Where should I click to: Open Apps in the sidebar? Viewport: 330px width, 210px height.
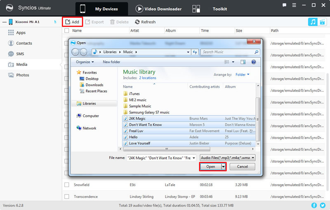point(21,33)
